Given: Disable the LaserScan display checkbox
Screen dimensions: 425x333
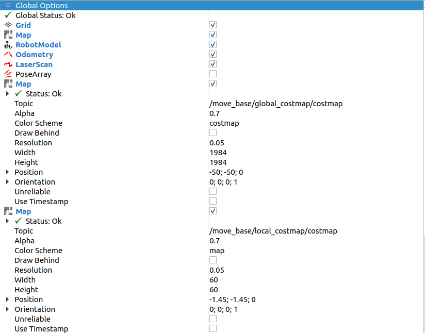Looking at the screenshot, I should point(213,64).
